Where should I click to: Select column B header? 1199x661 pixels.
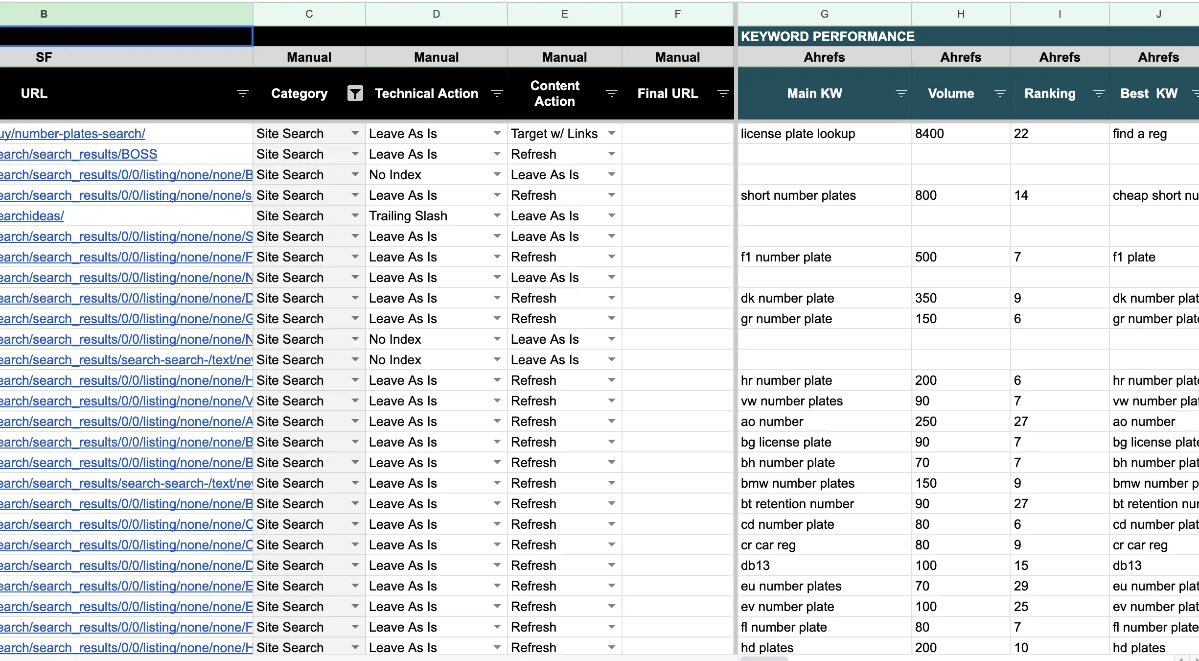coord(126,14)
